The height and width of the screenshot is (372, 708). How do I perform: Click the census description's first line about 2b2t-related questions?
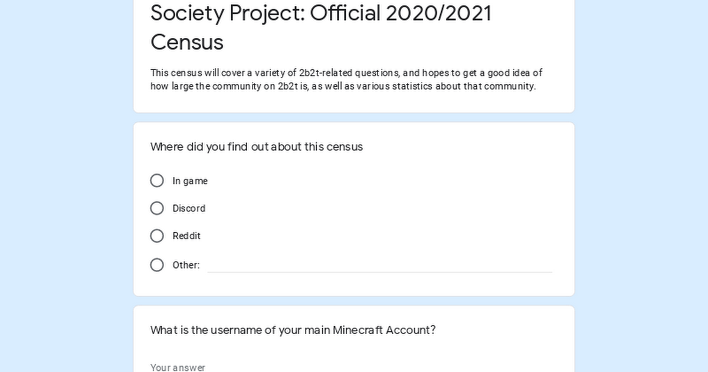346,73
